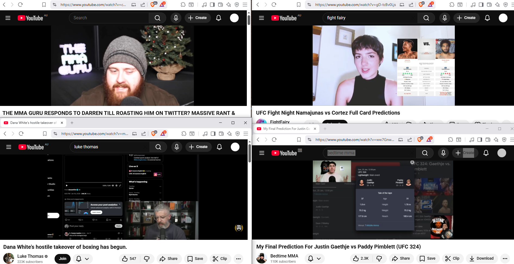Open extensions puzzle icon in MMA Guru window
514x264 pixels.
(183, 5)
